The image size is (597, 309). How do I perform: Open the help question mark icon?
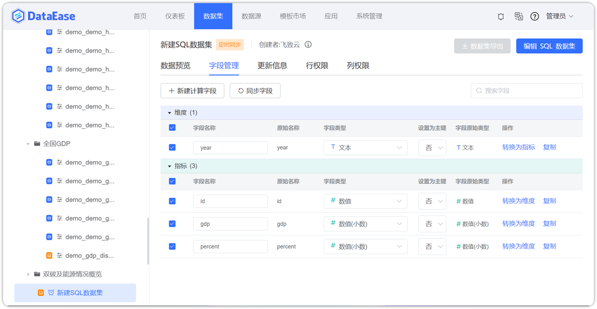point(535,16)
